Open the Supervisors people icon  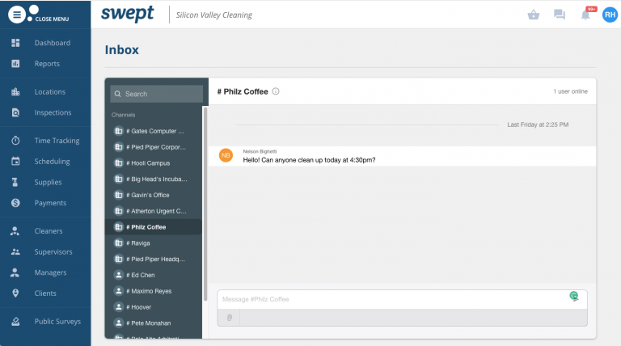[15, 251]
